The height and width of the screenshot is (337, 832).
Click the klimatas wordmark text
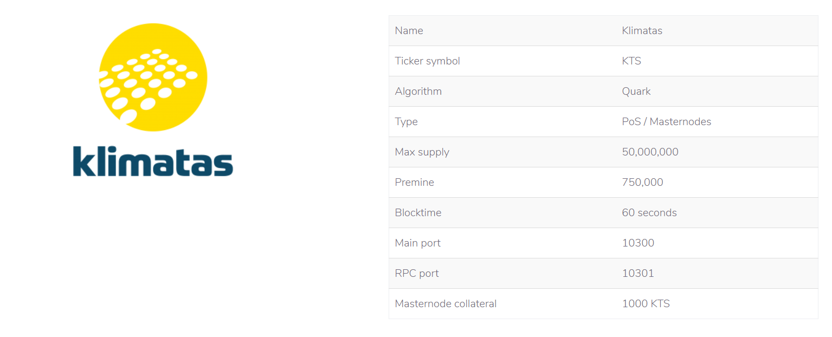coord(153,161)
